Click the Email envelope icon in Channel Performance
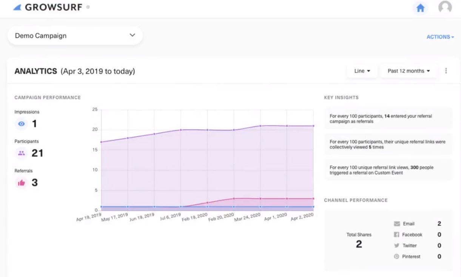Image resolution: width=461 pixels, height=277 pixels. (x=396, y=223)
